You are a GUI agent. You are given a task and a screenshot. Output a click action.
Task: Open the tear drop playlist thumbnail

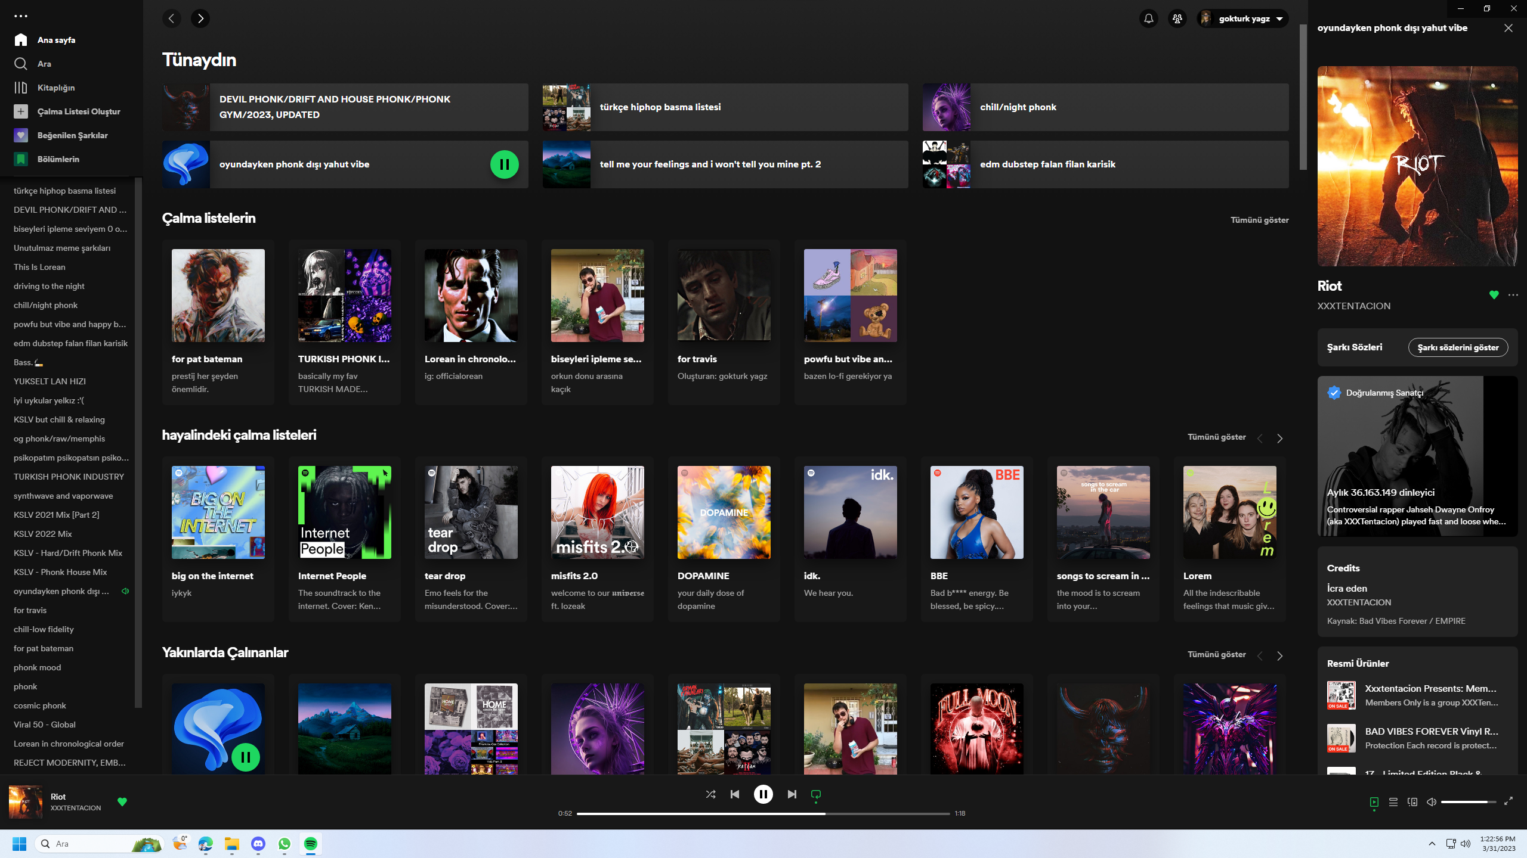[471, 512]
